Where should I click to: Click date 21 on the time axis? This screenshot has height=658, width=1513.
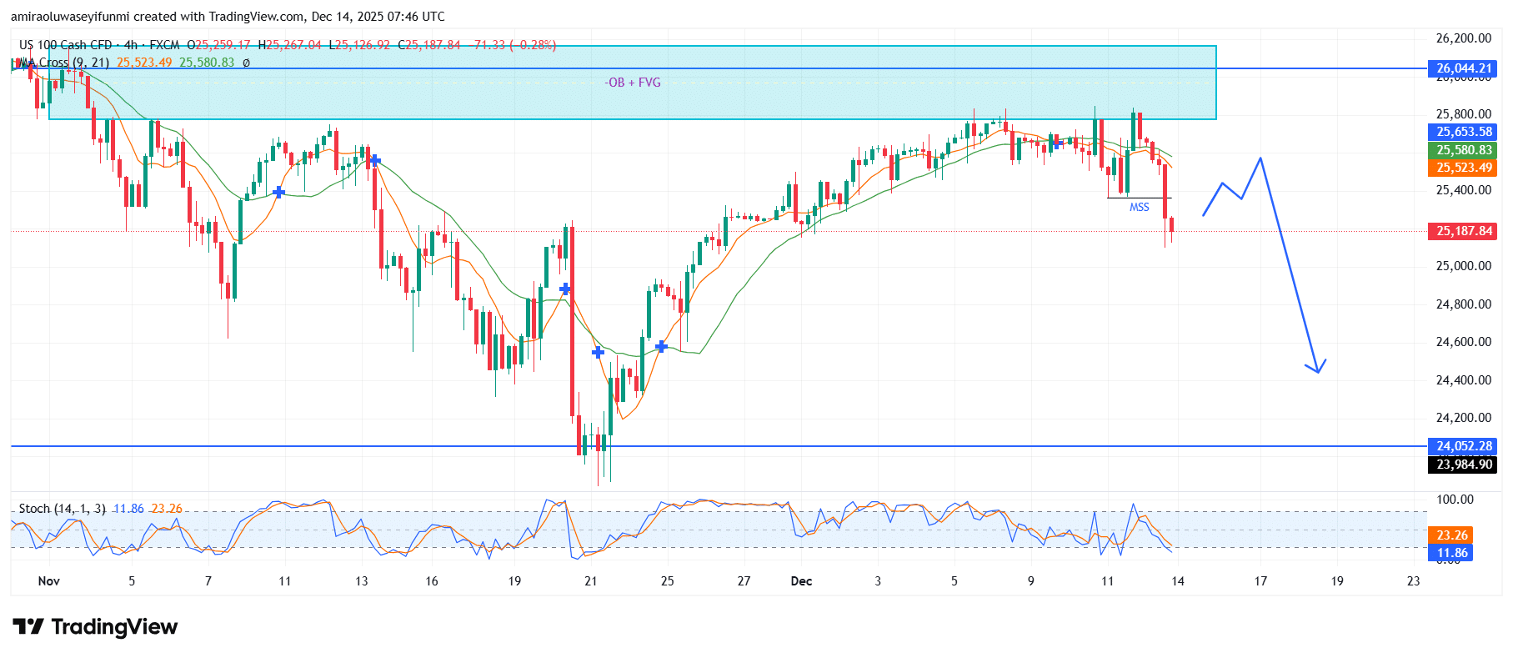click(590, 581)
